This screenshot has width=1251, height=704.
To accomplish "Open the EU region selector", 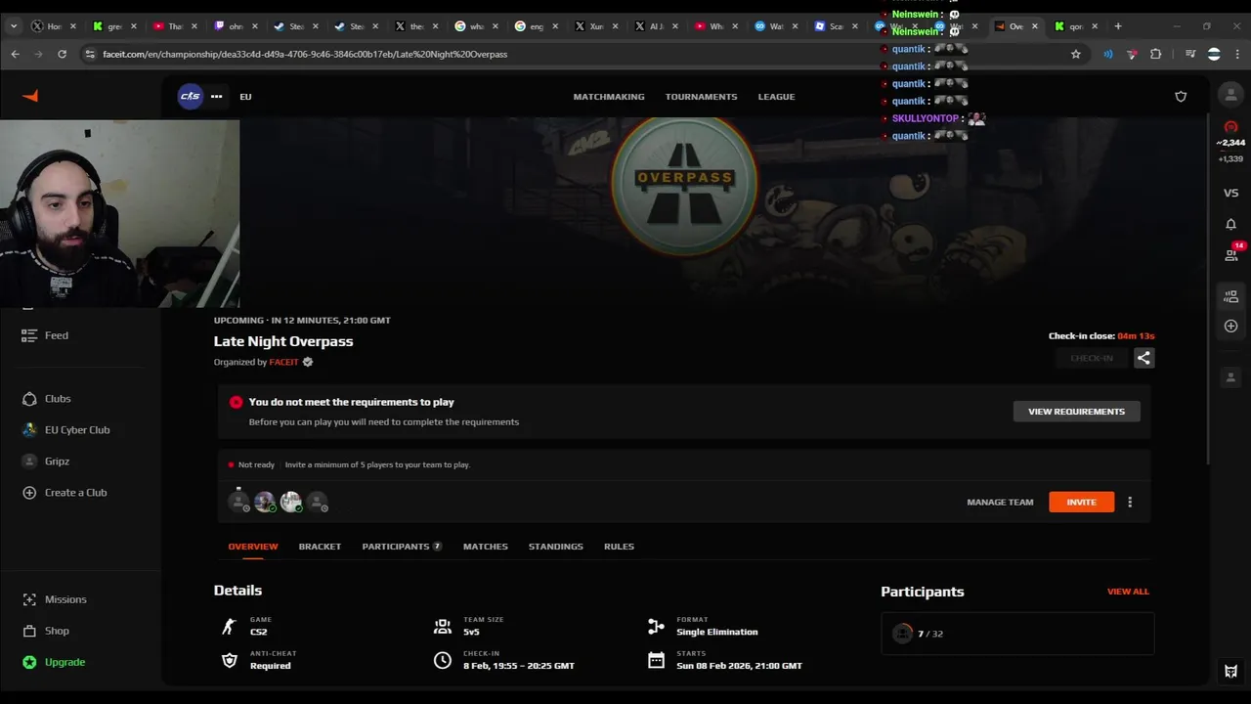I will tap(245, 97).
